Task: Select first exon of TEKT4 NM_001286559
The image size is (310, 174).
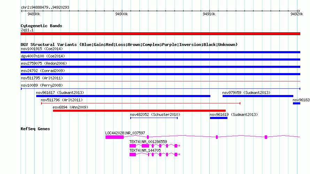Action: tap(133, 146)
